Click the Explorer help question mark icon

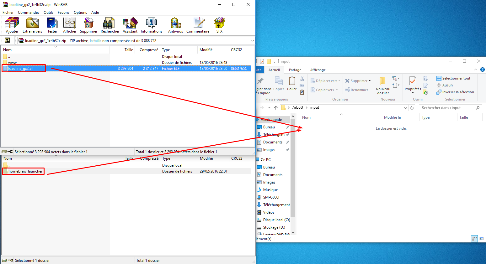483,70
